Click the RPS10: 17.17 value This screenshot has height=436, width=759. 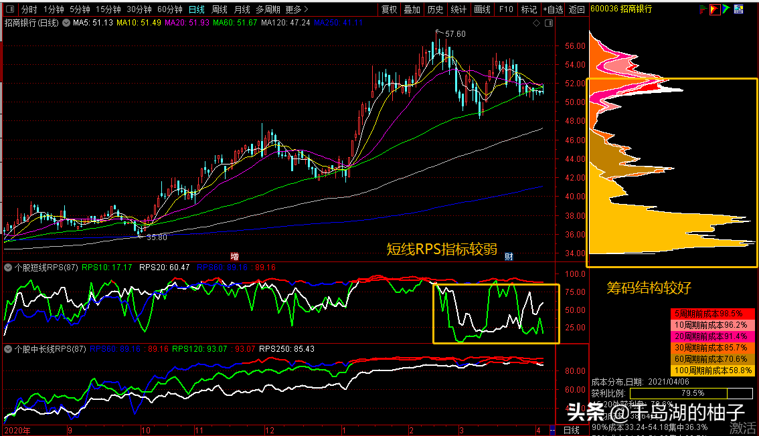click(x=107, y=267)
